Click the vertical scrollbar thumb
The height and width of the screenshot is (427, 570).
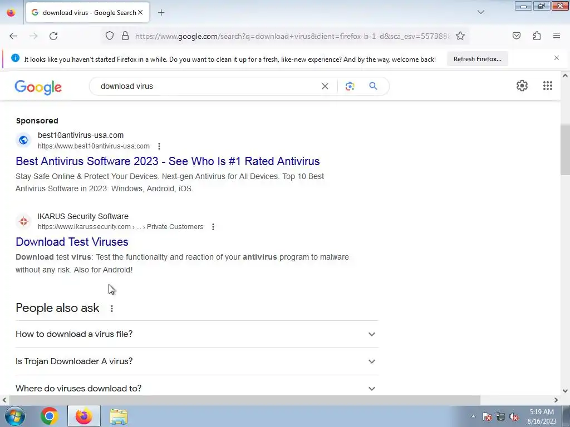(565, 149)
